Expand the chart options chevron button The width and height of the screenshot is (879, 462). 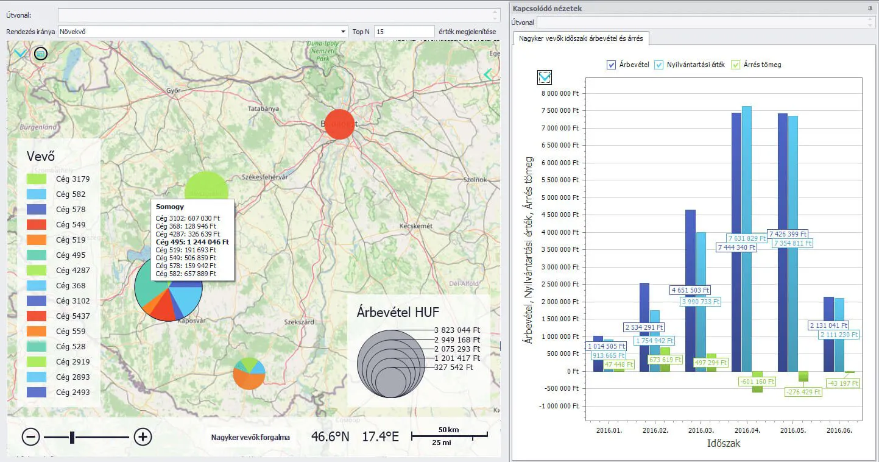tap(545, 77)
